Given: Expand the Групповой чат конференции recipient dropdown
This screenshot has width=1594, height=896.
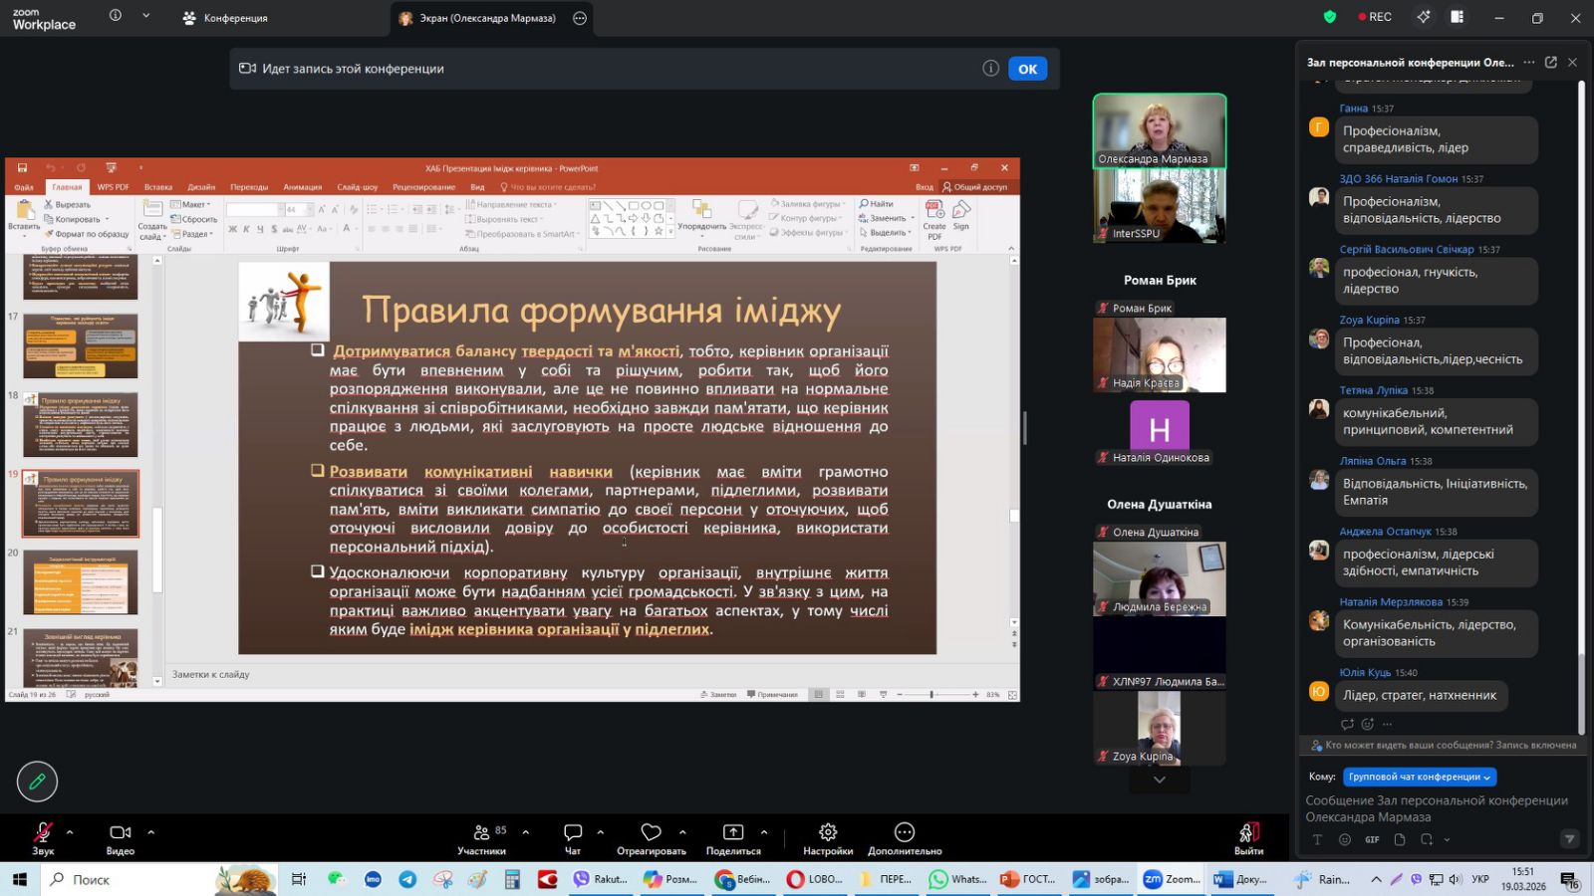Looking at the screenshot, I should (1420, 777).
